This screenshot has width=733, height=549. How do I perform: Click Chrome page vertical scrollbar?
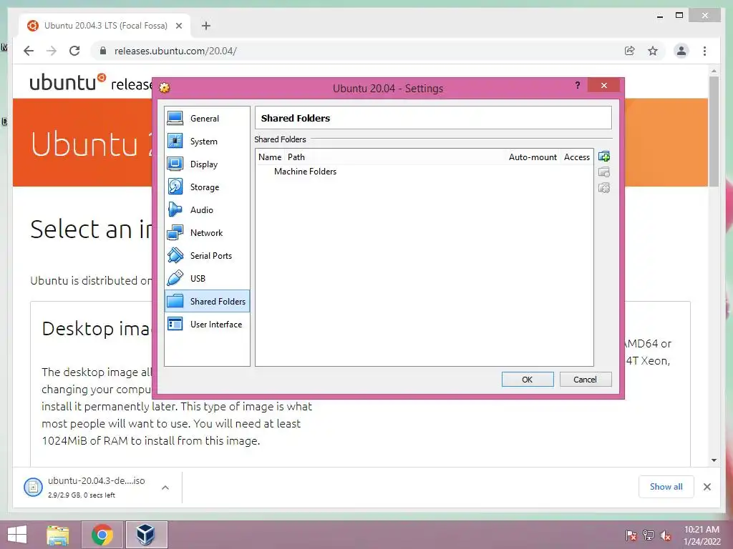click(714, 132)
